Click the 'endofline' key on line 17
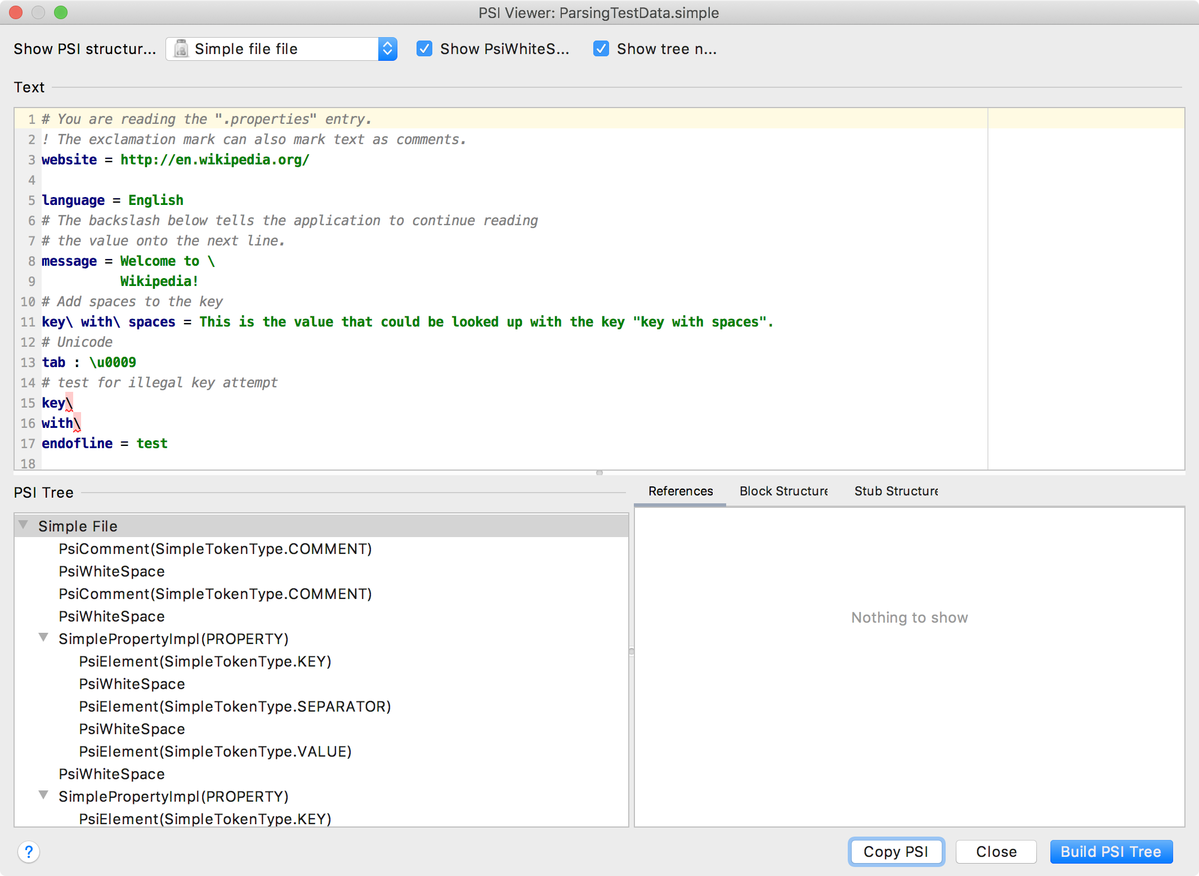1199x876 pixels. click(77, 444)
